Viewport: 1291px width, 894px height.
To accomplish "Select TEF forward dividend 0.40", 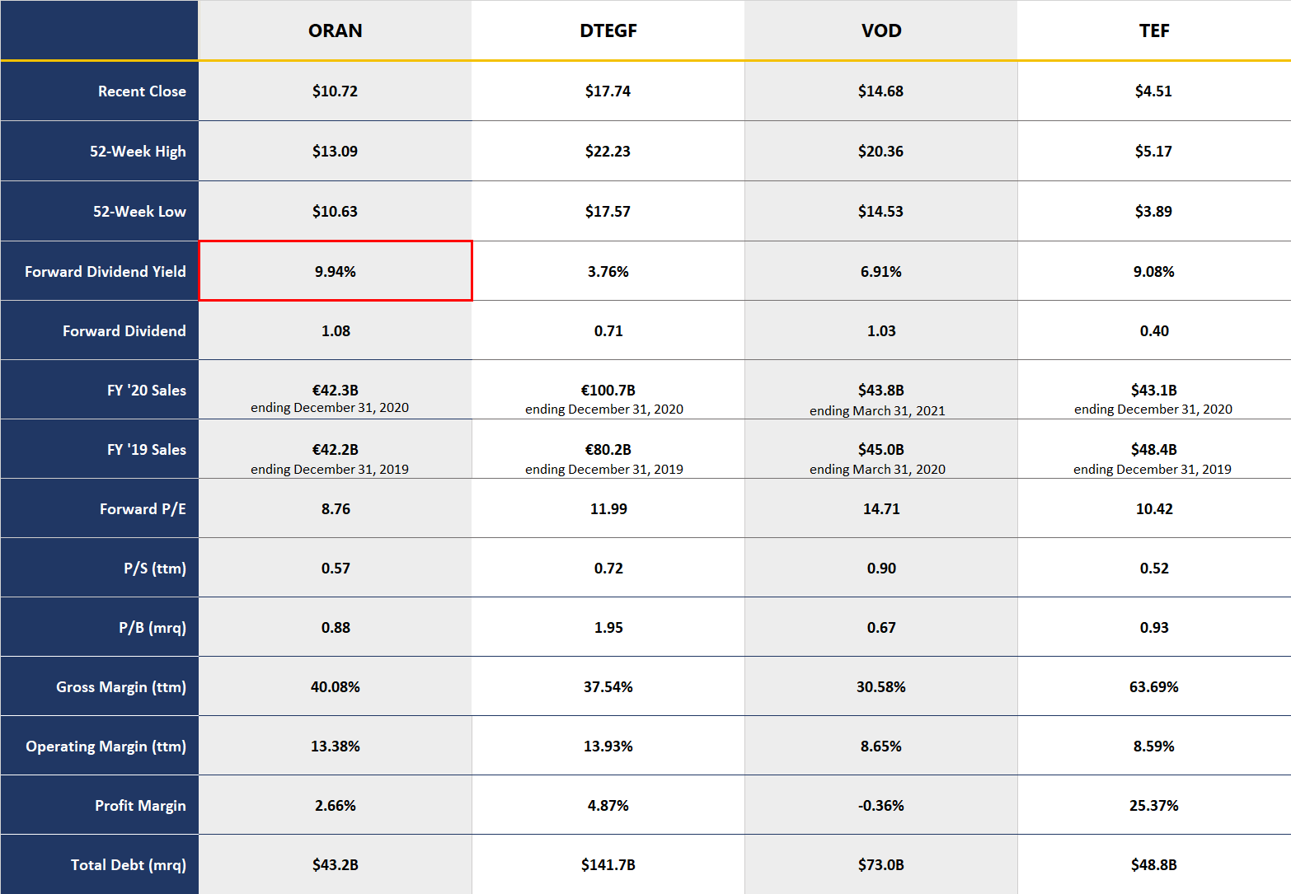I will 1154,331.
